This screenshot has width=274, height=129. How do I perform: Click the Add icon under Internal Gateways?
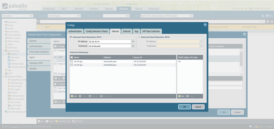click(72, 96)
